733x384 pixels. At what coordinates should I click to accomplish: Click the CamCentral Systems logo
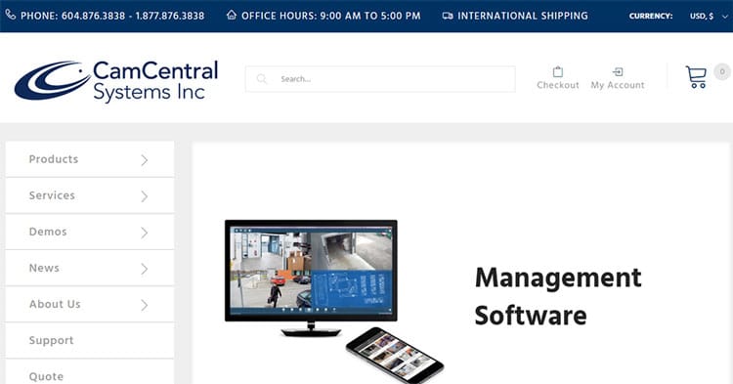click(116, 80)
